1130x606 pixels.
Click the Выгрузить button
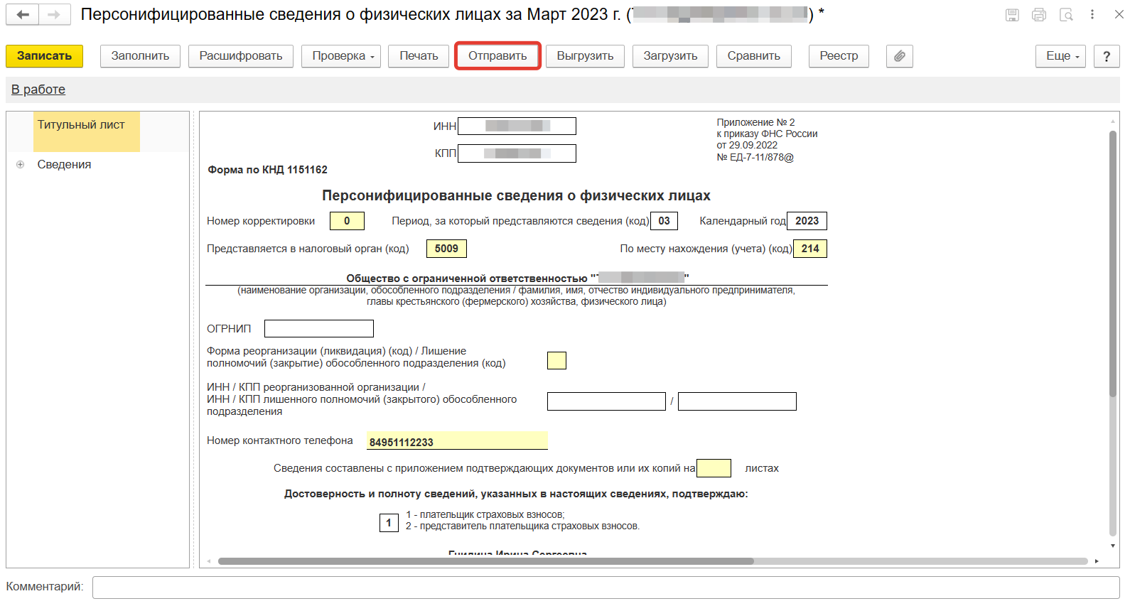pos(585,56)
